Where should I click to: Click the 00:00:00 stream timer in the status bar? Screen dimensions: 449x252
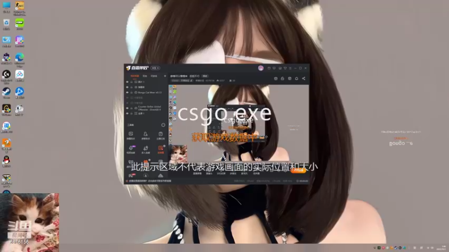[302, 181]
